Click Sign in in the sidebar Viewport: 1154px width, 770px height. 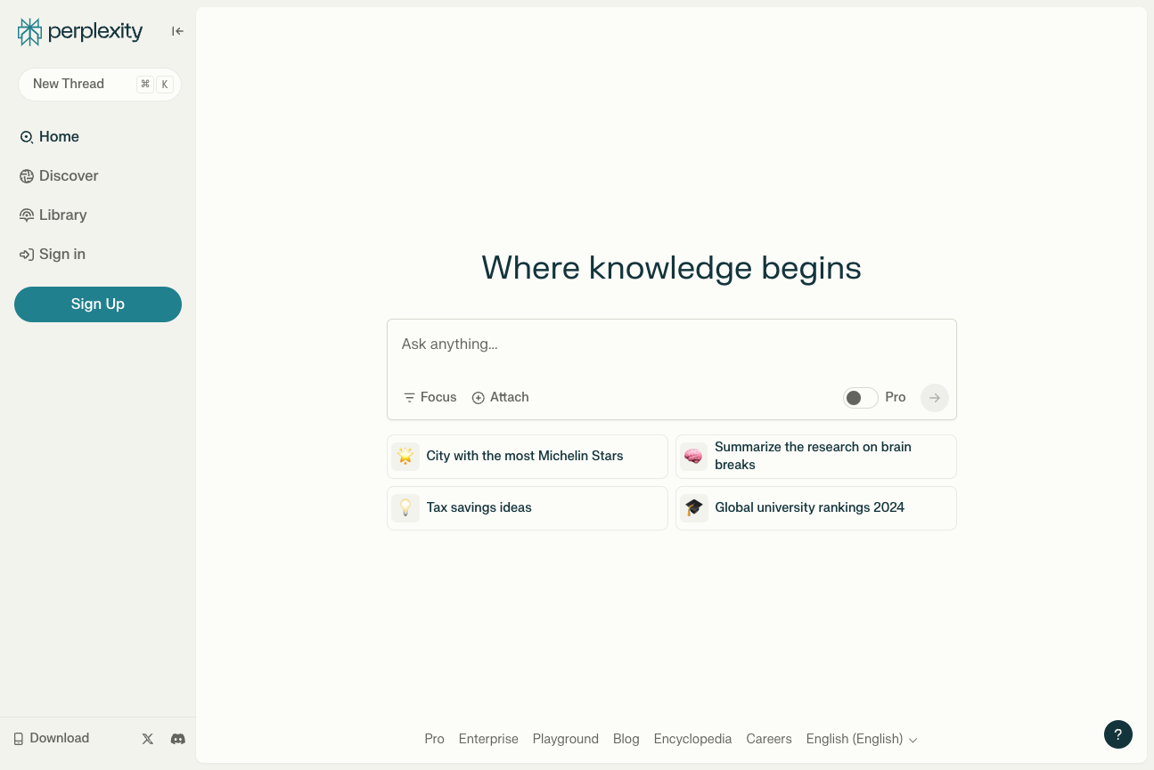(53, 254)
